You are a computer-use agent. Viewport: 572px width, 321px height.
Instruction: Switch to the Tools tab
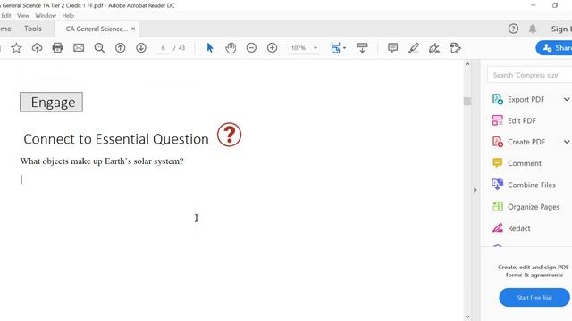[33, 29]
